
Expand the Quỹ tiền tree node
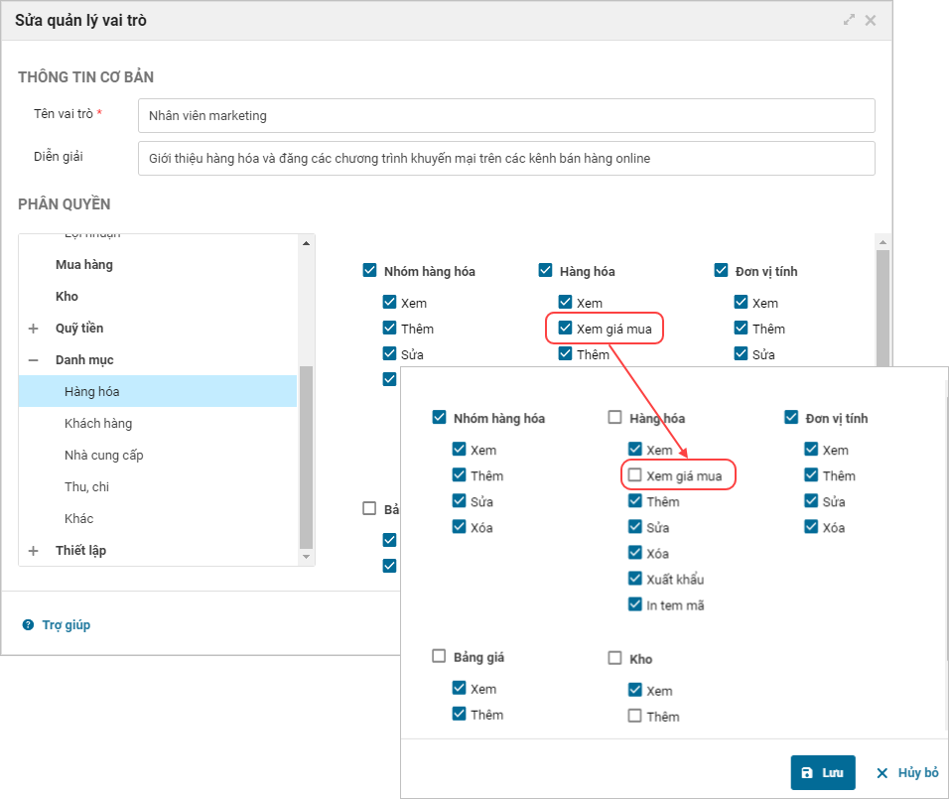[x=33, y=329]
